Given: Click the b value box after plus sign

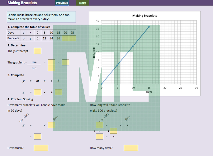Looking at the screenshot, I should (x=59, y=92).
